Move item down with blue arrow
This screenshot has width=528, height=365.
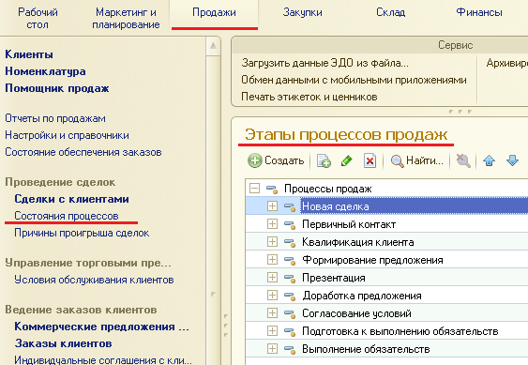click(x=512, y=160)
